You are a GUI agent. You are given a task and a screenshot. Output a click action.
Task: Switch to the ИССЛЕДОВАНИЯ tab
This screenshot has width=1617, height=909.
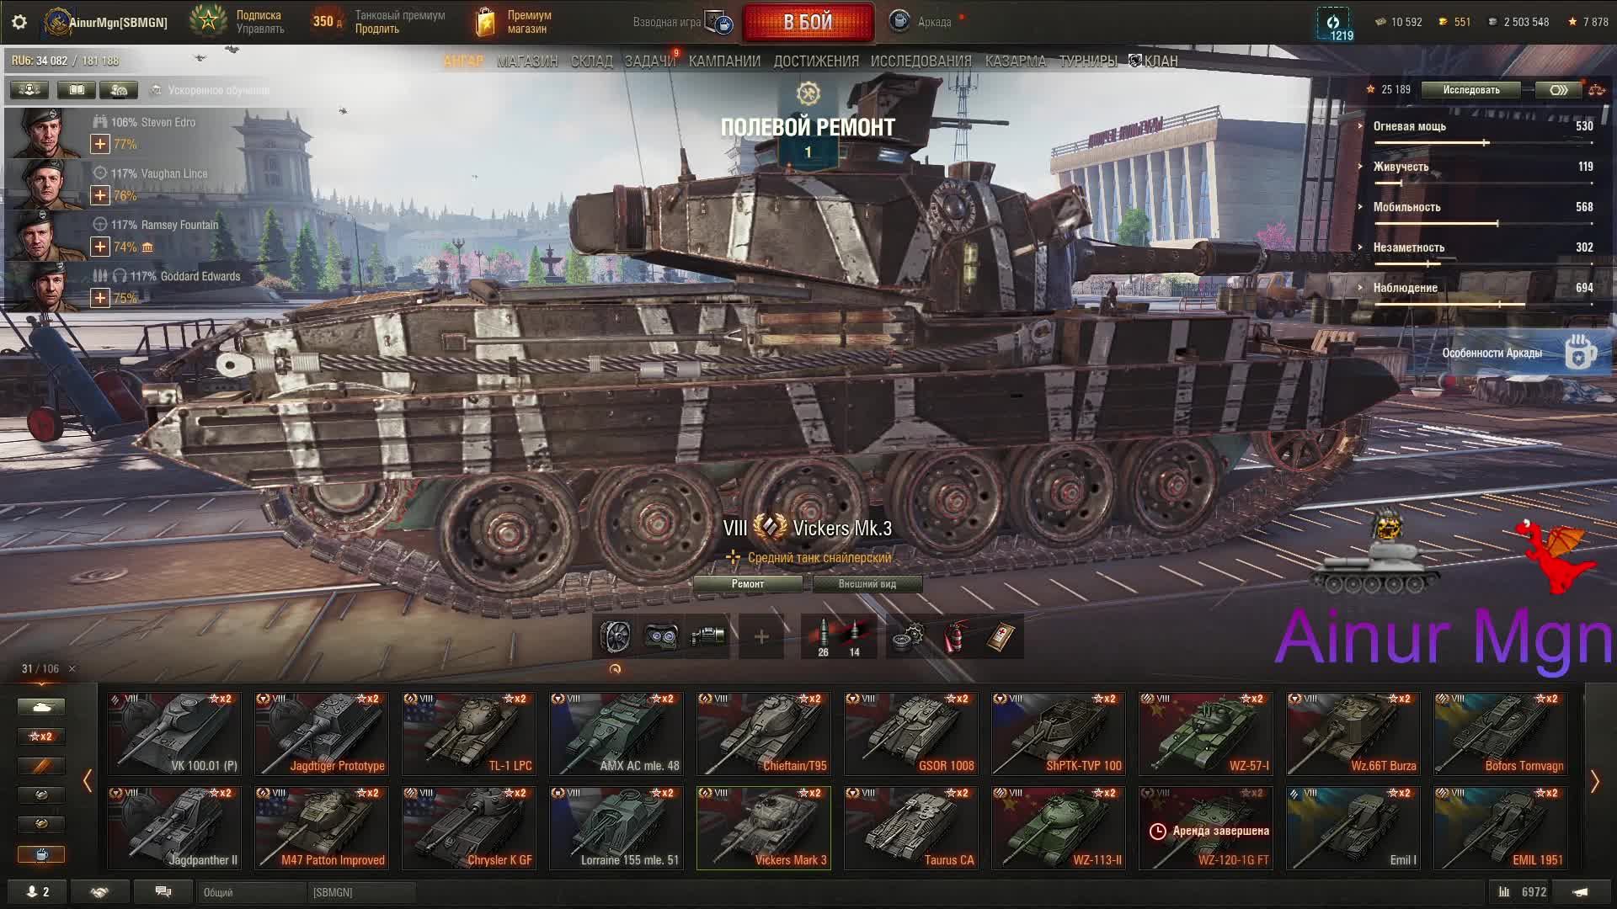coord(921,61)
